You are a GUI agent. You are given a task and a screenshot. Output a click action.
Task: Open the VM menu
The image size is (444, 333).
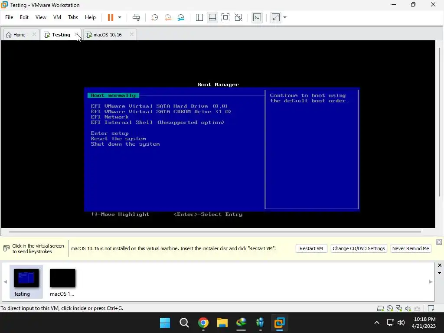coord(57,17)
